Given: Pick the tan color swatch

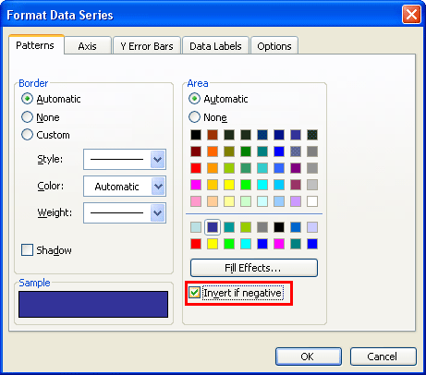Looking at the screenshot, I should (x=213, y=201).
